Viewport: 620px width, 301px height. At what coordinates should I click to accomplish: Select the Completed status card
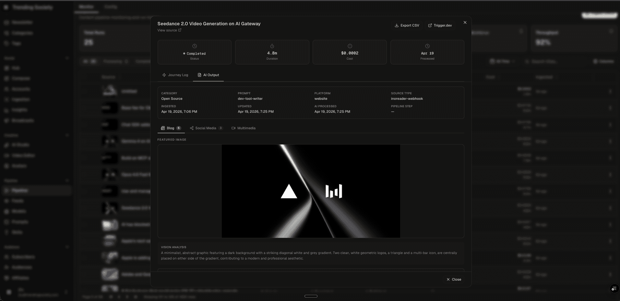[x=194, y=52]
